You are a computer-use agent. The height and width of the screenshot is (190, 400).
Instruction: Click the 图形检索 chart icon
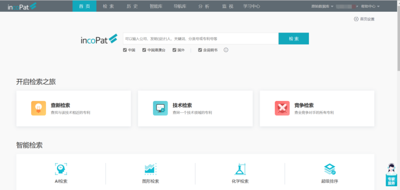[150, 169]
